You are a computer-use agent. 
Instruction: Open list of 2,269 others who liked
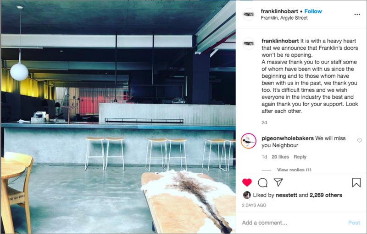[x=326, y=195]
